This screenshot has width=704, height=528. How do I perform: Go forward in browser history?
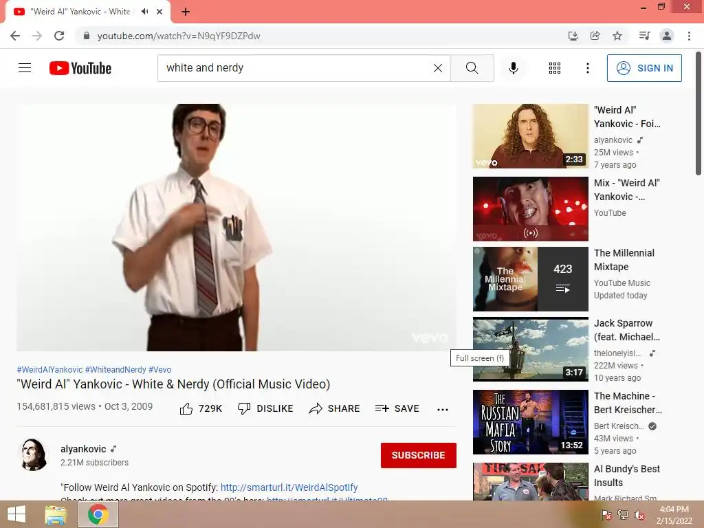[x=37, y=36]
